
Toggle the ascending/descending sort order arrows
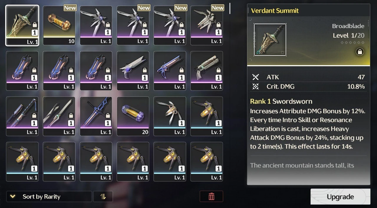tap(103, 196)
